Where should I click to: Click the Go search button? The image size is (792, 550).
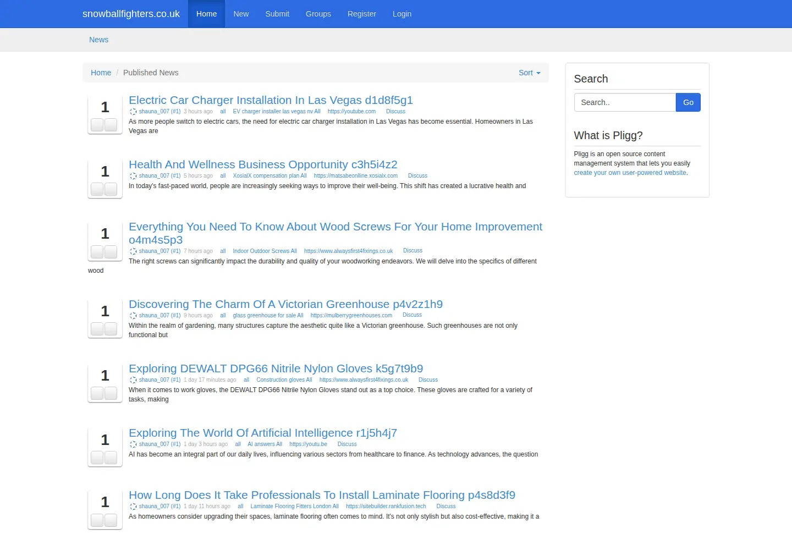tap(688, 102)
